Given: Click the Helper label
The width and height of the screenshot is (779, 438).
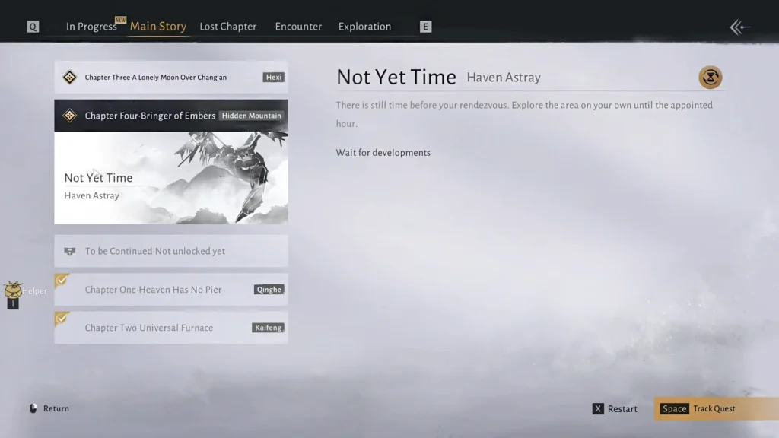Looking at the screenshot, I should click(x=35, y=291).
